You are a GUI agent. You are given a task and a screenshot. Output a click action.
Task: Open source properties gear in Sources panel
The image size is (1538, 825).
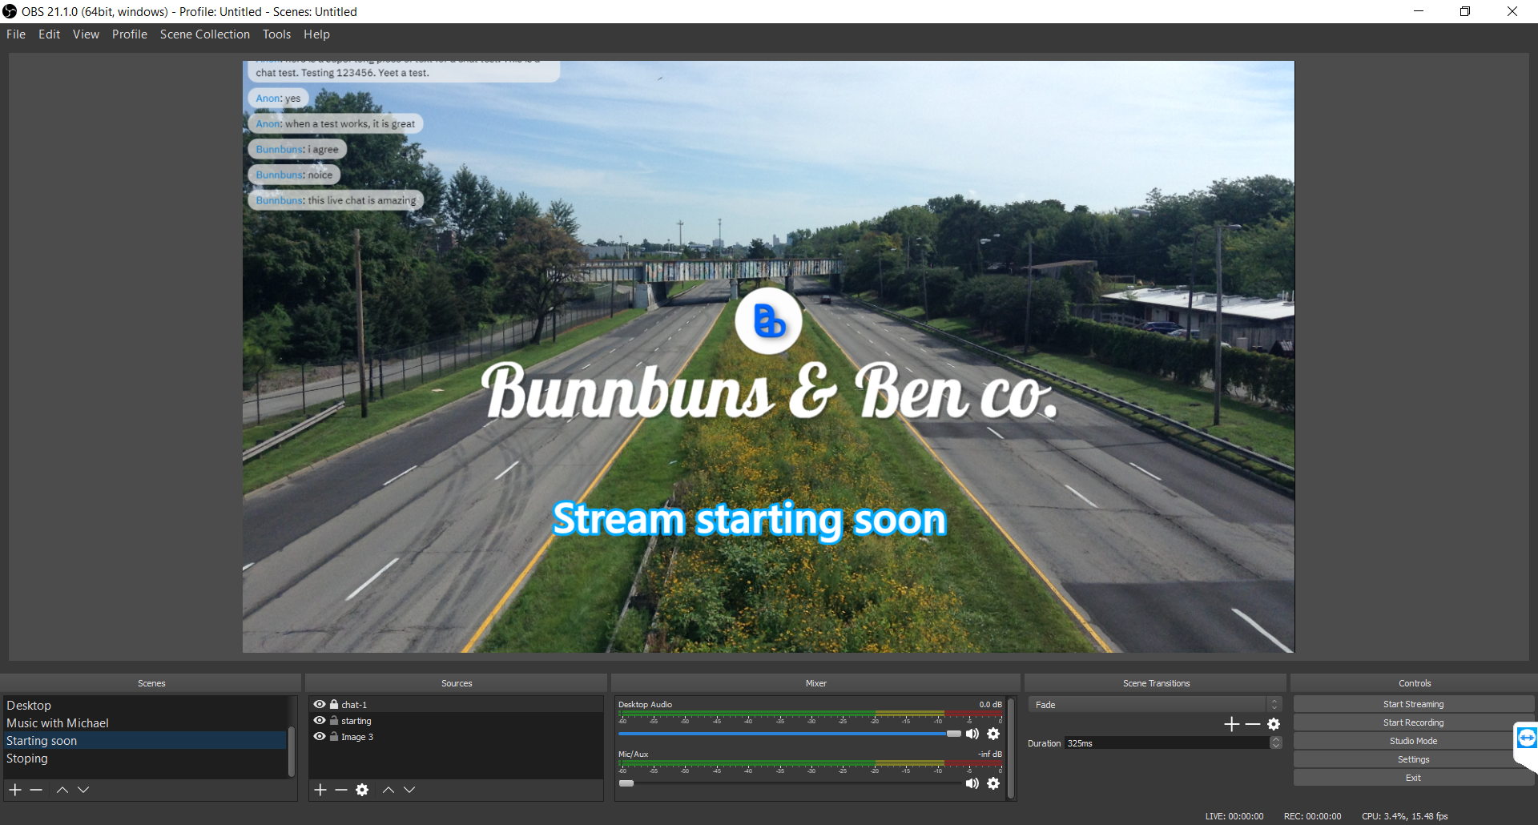pyautogui.click(x=362, y=790)
